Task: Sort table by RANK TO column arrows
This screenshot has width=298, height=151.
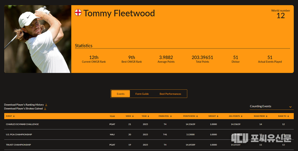Action: click(288, 116)
